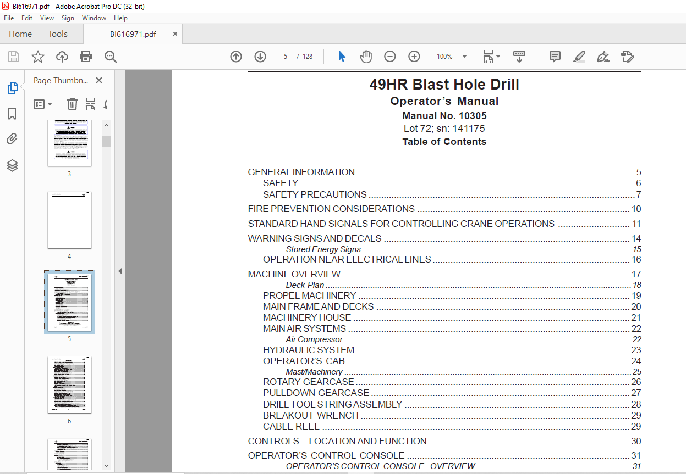The height and width of the screenshot is (474, 686).
Task: Click the BREAKOUT WRENCH entry
Action: (452, 415)
